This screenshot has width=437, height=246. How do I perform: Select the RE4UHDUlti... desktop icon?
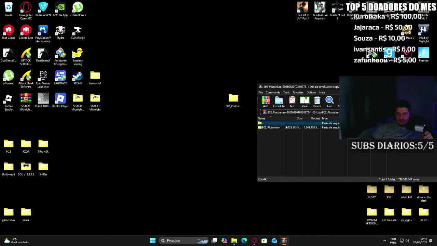point(43,101)
